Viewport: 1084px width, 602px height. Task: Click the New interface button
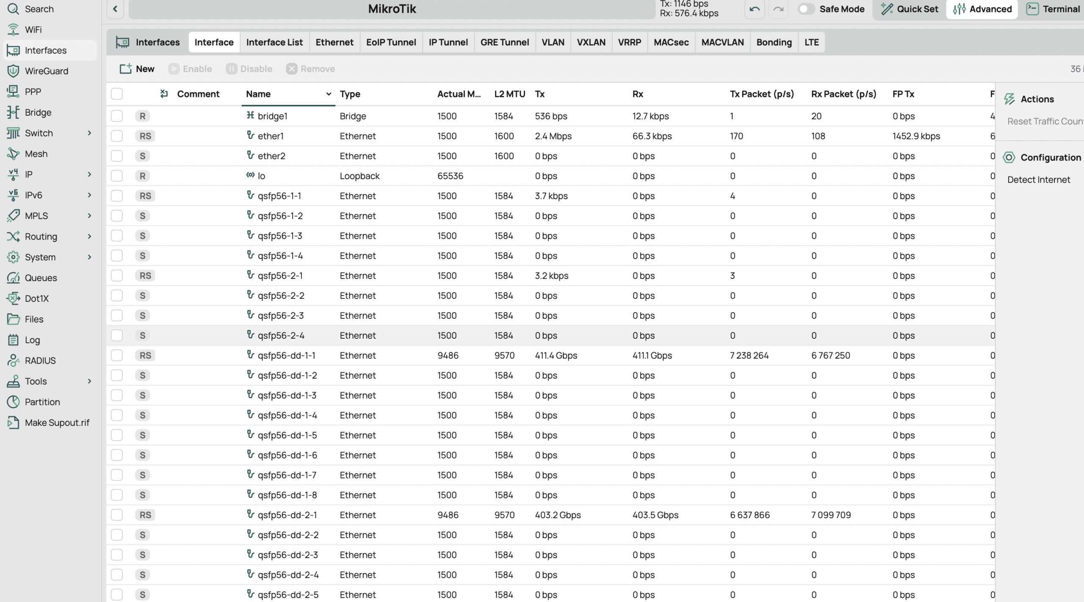[x=137, y=69]
